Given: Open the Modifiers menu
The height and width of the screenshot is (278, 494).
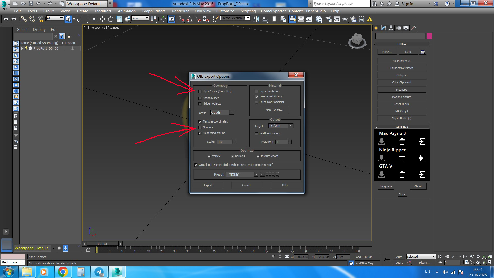Looking at the screenshot, I should pos(103,11).
